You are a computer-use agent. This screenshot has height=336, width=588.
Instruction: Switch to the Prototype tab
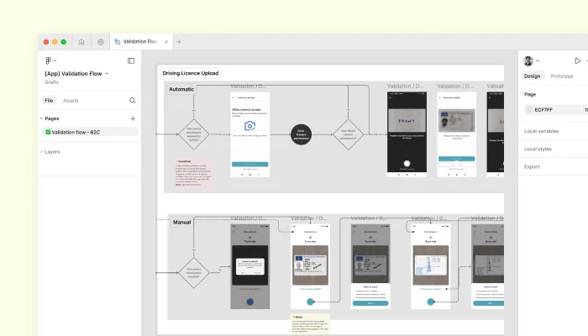562,76
